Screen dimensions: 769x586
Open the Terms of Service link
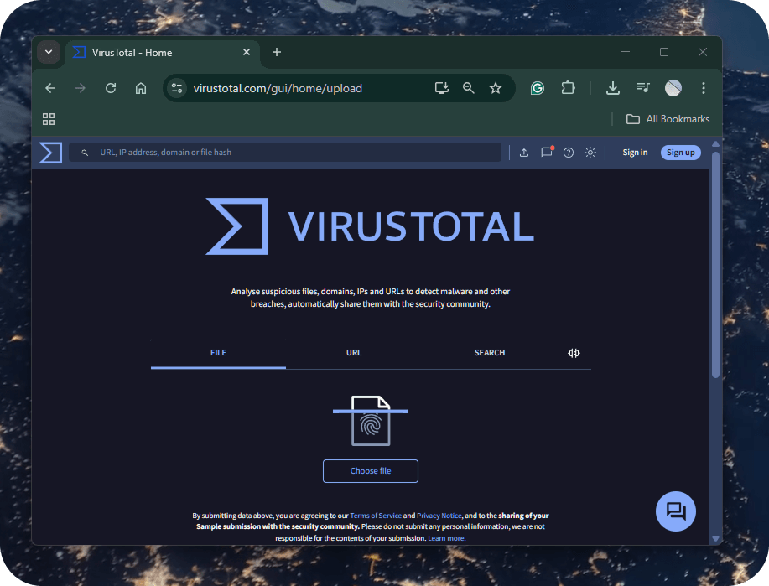click(375, 516)
